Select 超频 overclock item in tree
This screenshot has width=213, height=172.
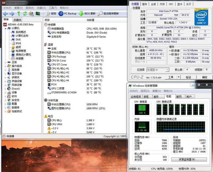[18, 47]
